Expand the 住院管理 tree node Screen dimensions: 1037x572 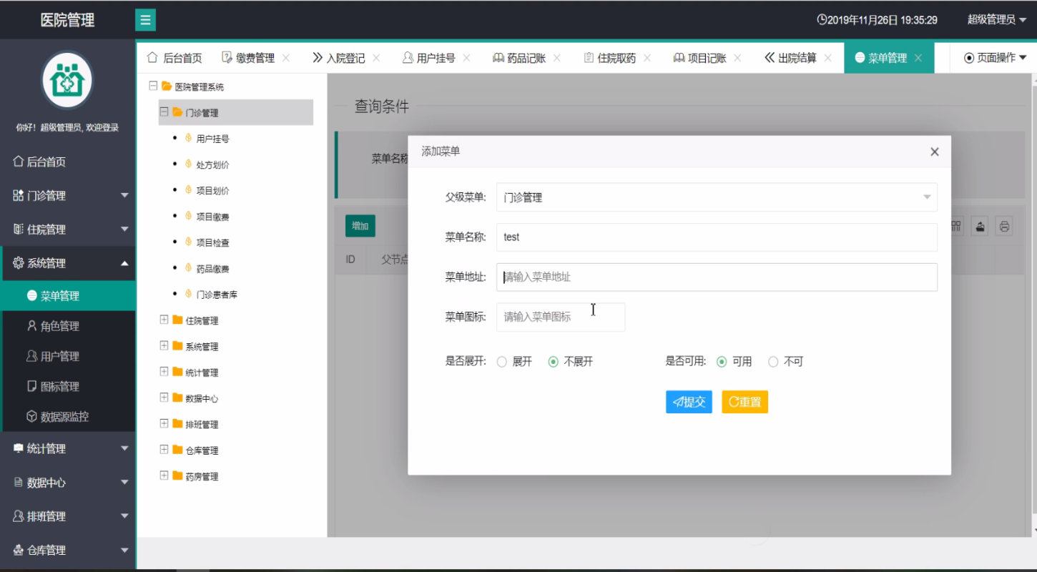[164, 320]
